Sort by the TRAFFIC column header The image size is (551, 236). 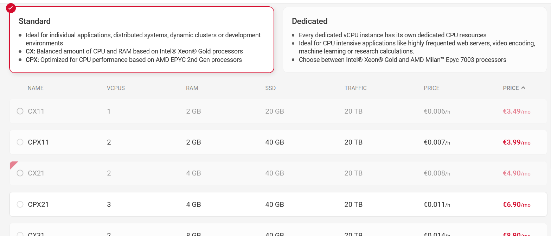click(x=355, y=88)
